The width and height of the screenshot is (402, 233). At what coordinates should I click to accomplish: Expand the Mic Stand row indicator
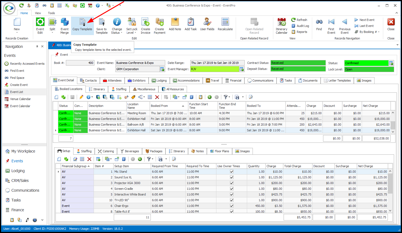tap(58, 172)
